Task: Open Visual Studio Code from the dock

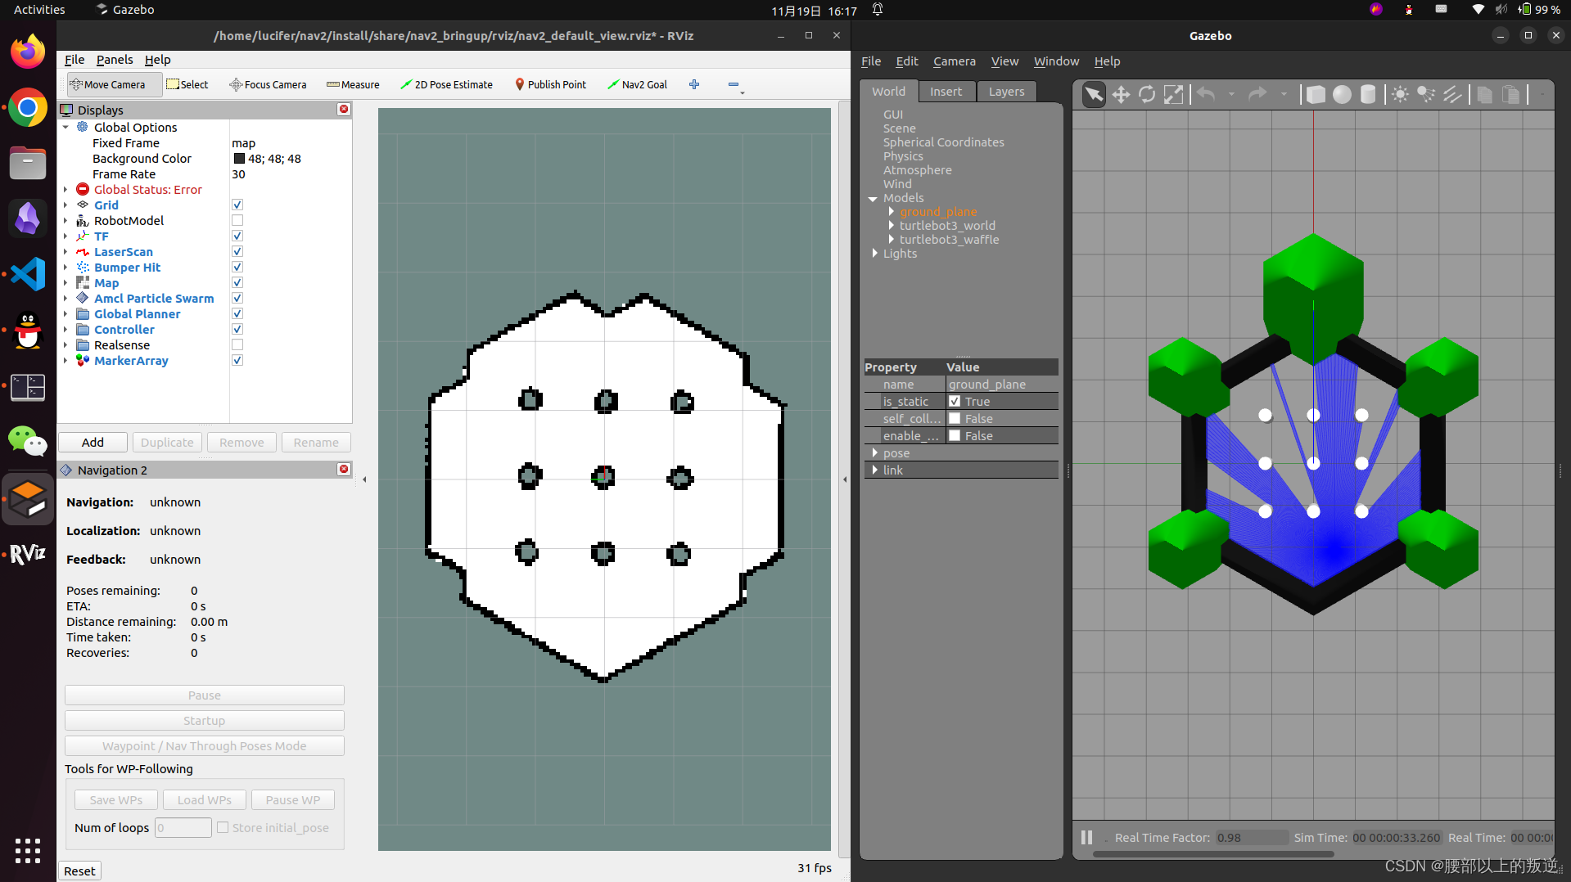Action: pyautogui.click(x=28, y=274)
